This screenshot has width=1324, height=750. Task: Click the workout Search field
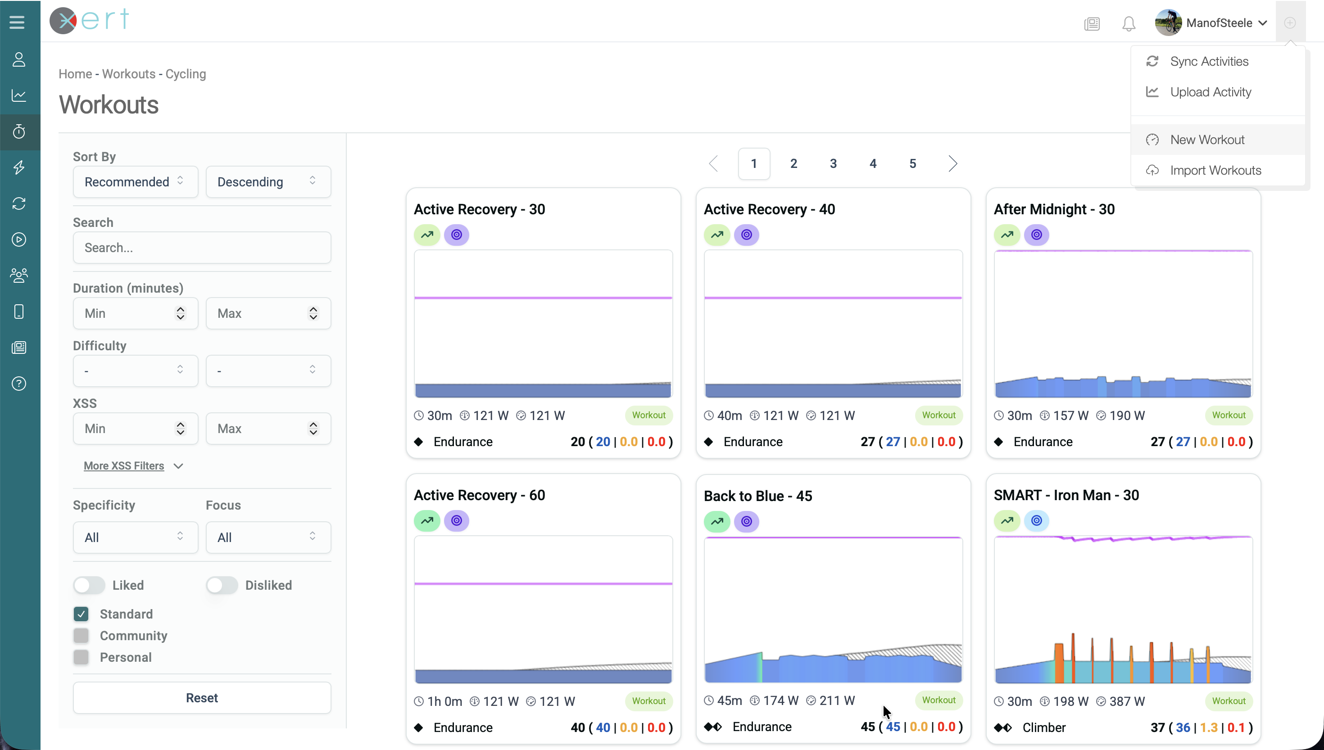pyautogui.click(x=201, y=248)
